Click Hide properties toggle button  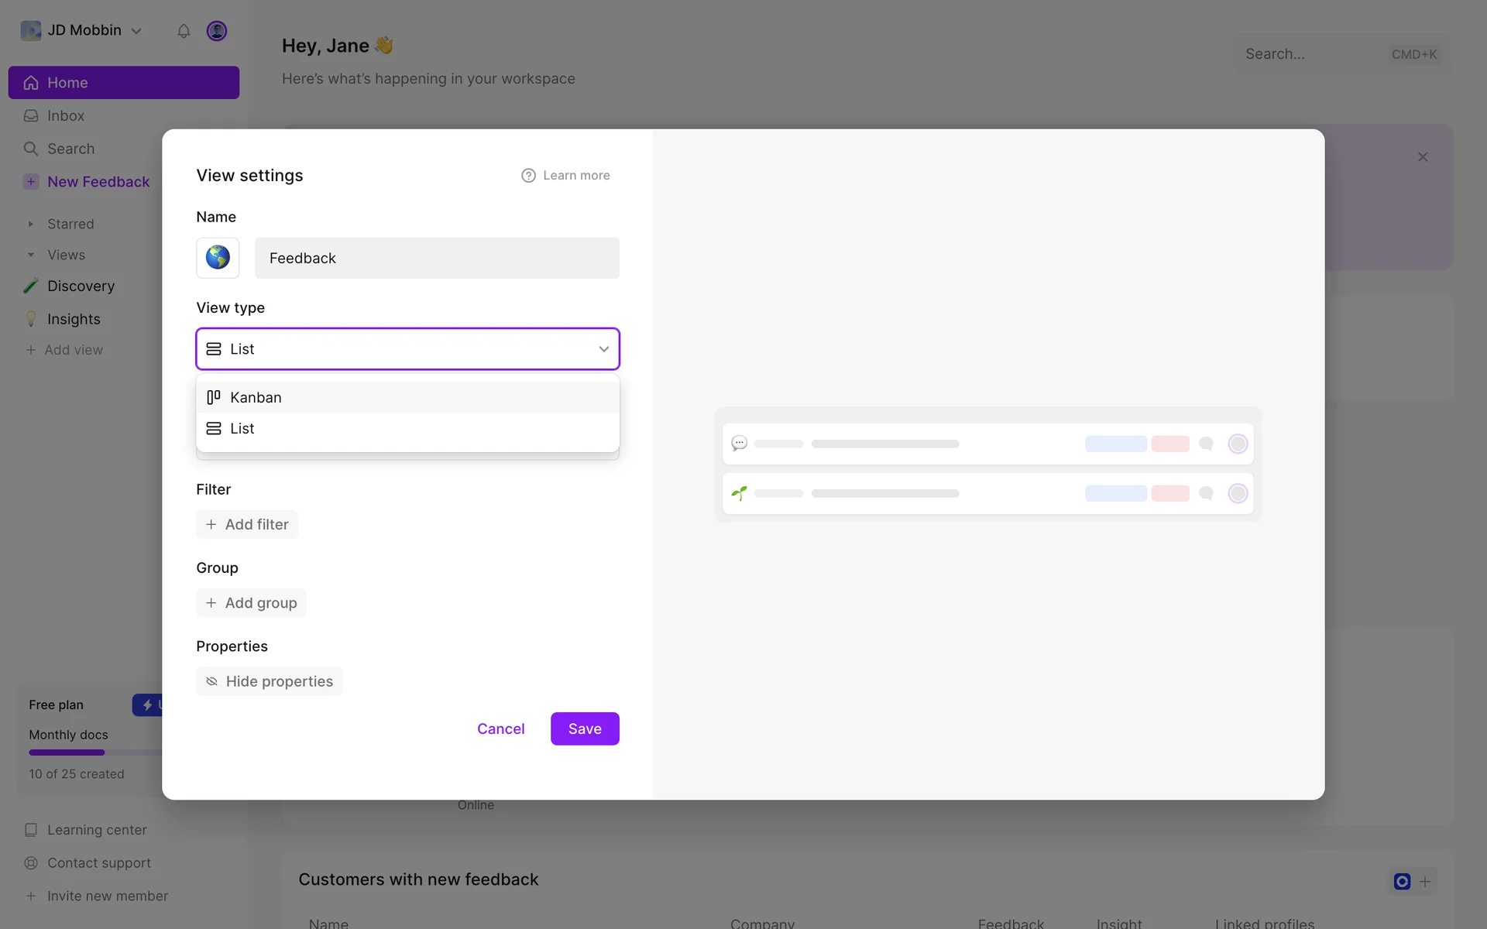(269, 681)
